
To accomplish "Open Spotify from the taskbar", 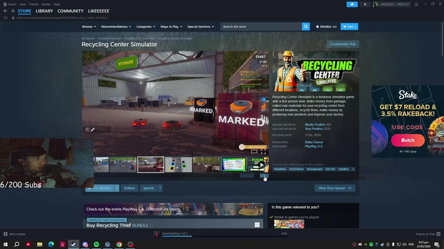I will point(96,245).
